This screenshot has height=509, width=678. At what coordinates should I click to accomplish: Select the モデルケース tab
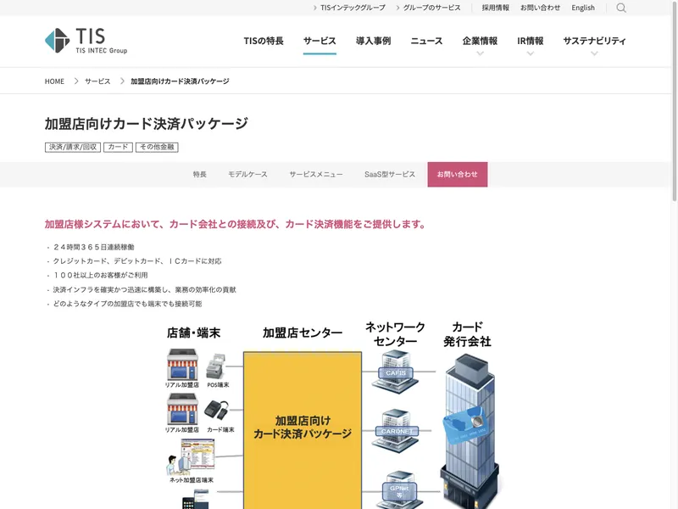pyautogui.click(x=247, y=174)
